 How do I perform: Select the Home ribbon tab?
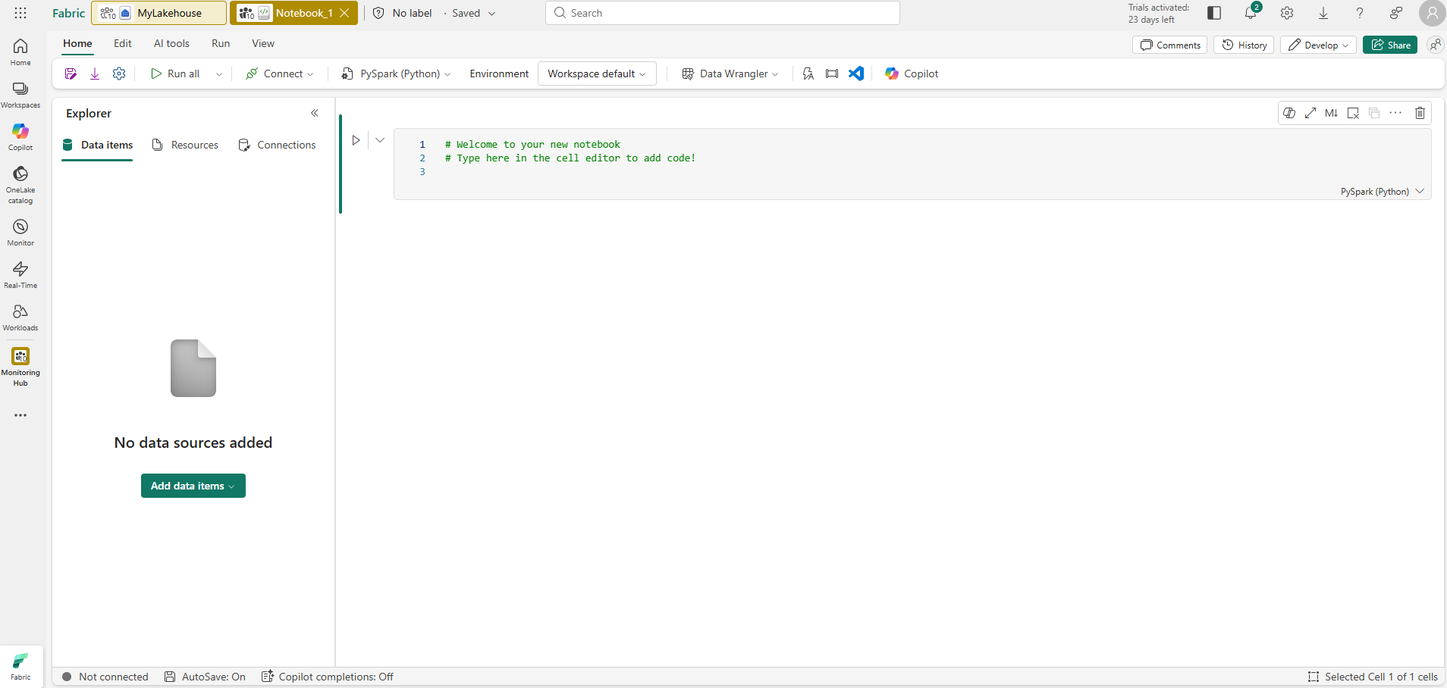(x=77, y=43)
